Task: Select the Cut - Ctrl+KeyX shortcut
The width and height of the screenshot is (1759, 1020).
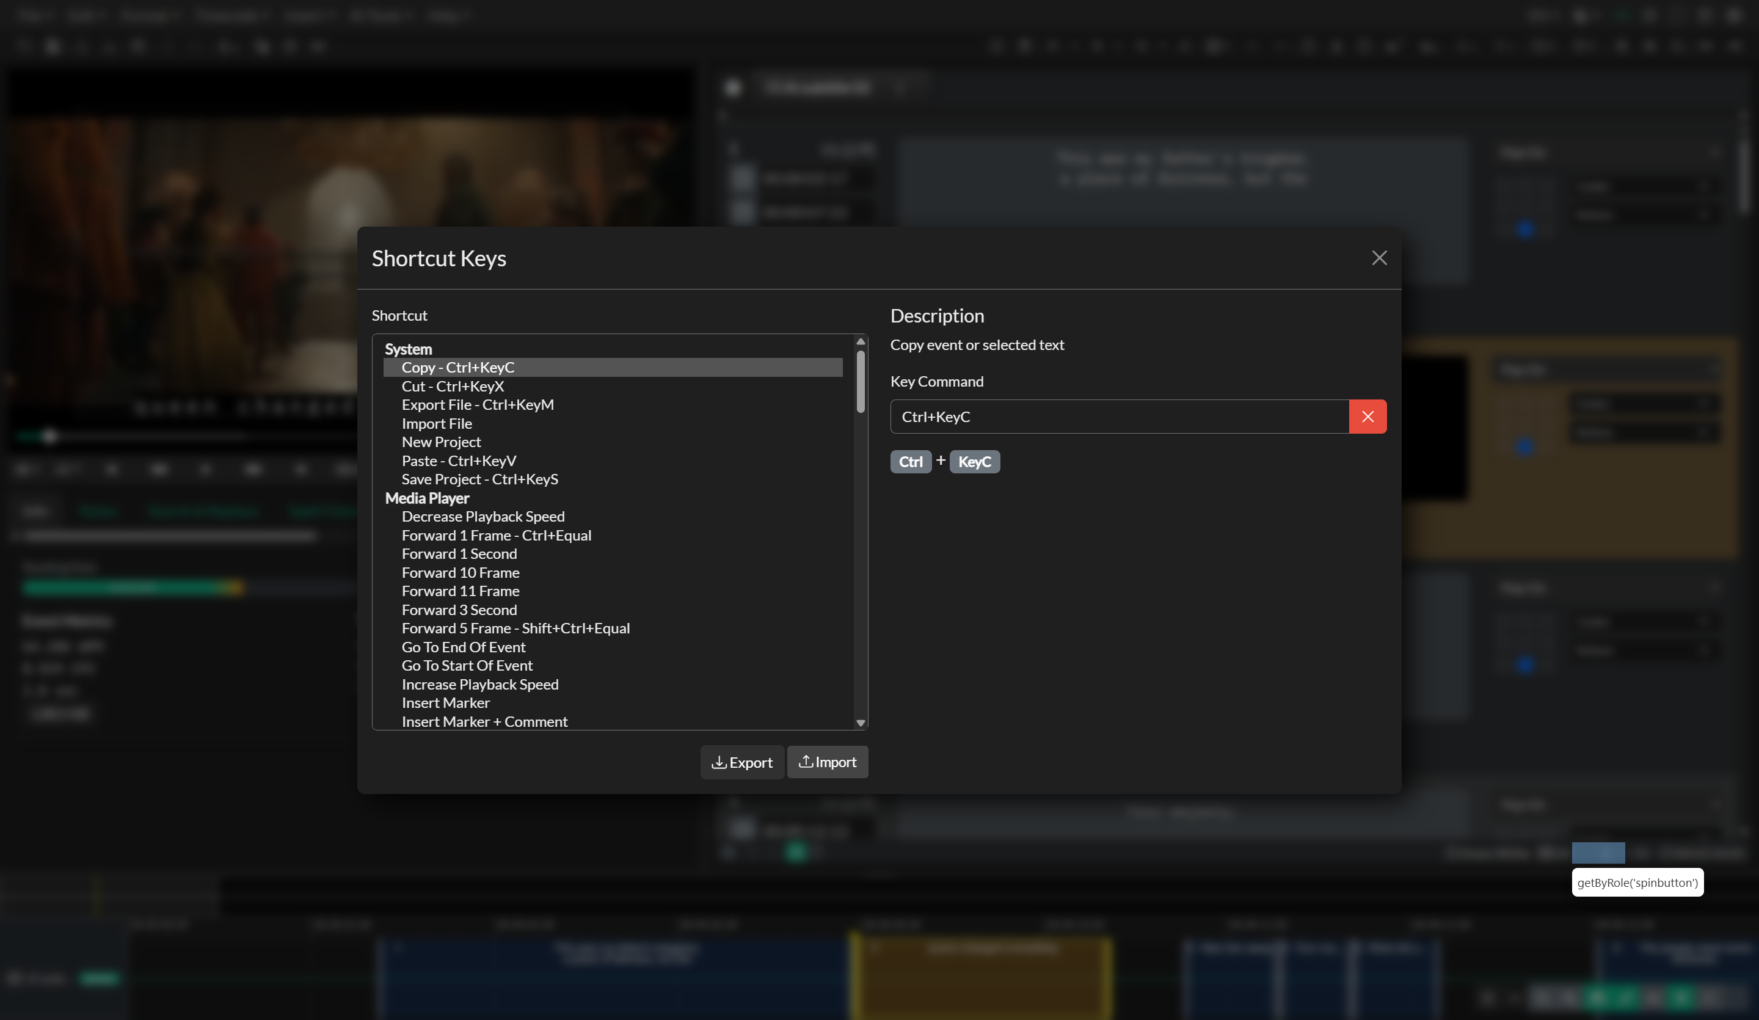Action: 613,386
